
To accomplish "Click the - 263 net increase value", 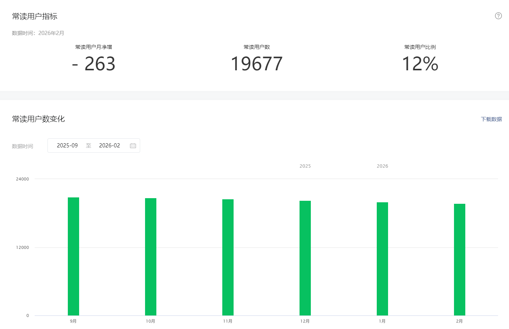I will pos(93,64).
